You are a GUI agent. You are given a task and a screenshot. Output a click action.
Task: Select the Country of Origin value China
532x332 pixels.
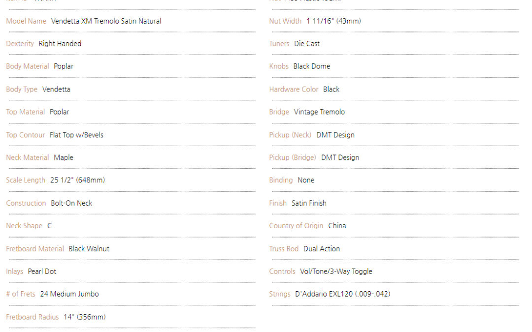(337, 226)
